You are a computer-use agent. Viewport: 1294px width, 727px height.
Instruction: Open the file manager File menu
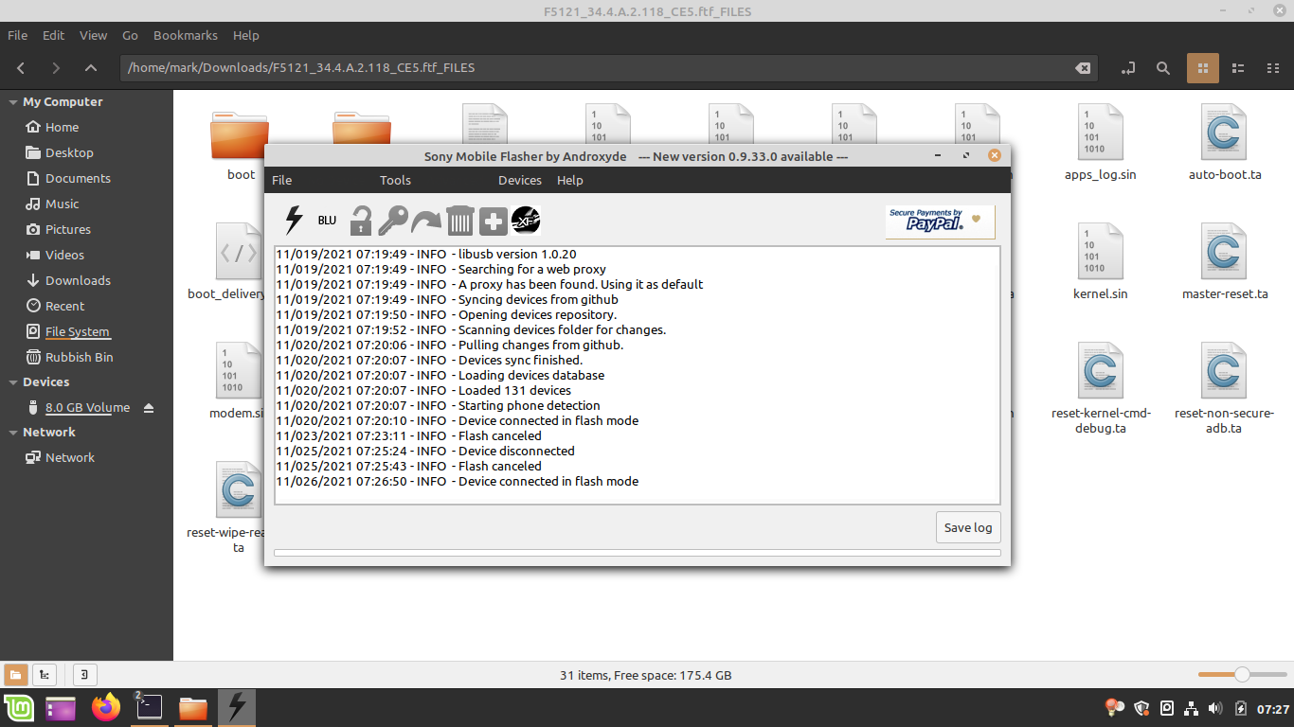tap(18, 35)
